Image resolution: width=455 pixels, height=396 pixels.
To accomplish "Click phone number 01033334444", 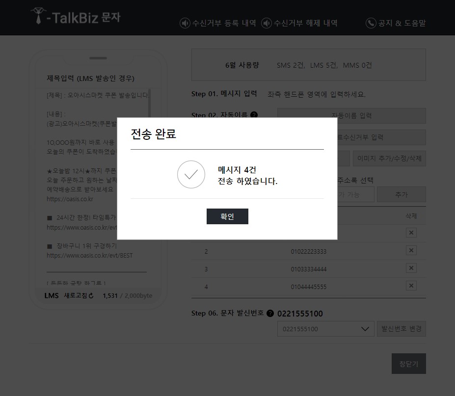I will [309, 269].
